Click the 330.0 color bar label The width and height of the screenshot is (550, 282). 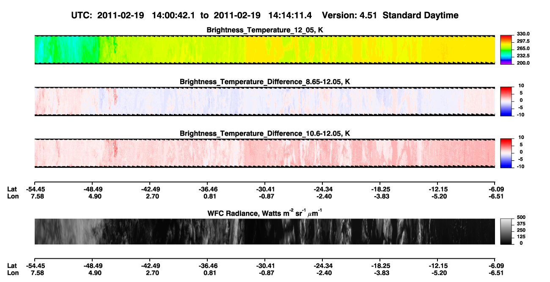click(x=523, y=34)
